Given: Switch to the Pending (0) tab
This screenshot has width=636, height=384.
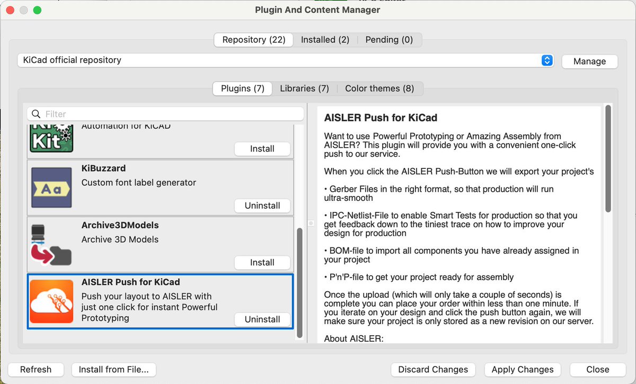Looking at the screenshot, I should tap(389, 40).
